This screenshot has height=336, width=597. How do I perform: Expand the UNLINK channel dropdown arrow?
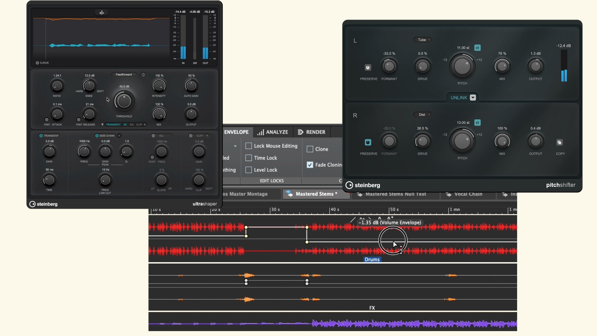(473, 98)
